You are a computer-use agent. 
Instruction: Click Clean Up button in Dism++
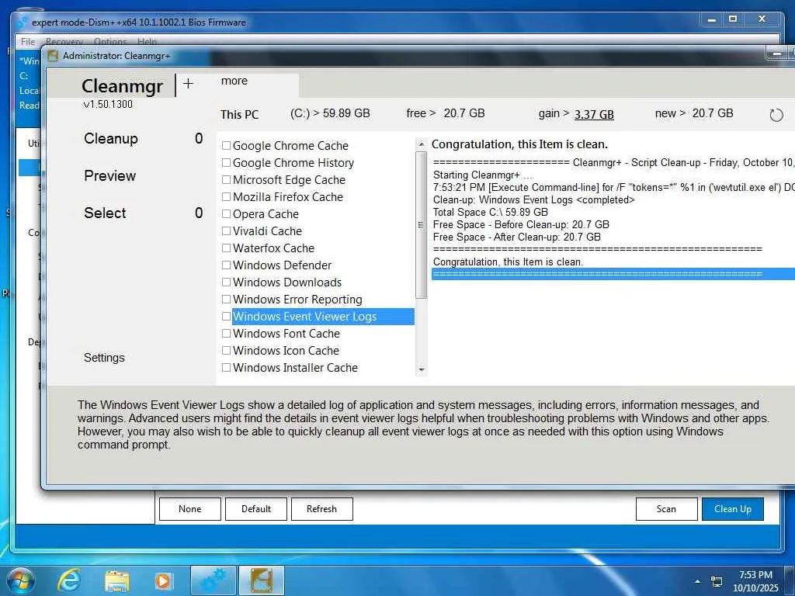pyautogui.click(x=733, y=509)
